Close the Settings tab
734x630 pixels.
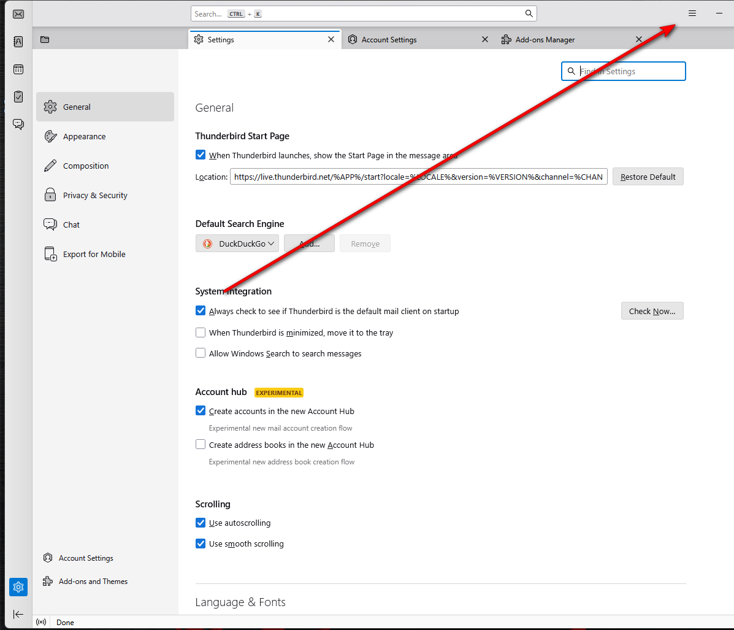[x=331, y=39]
